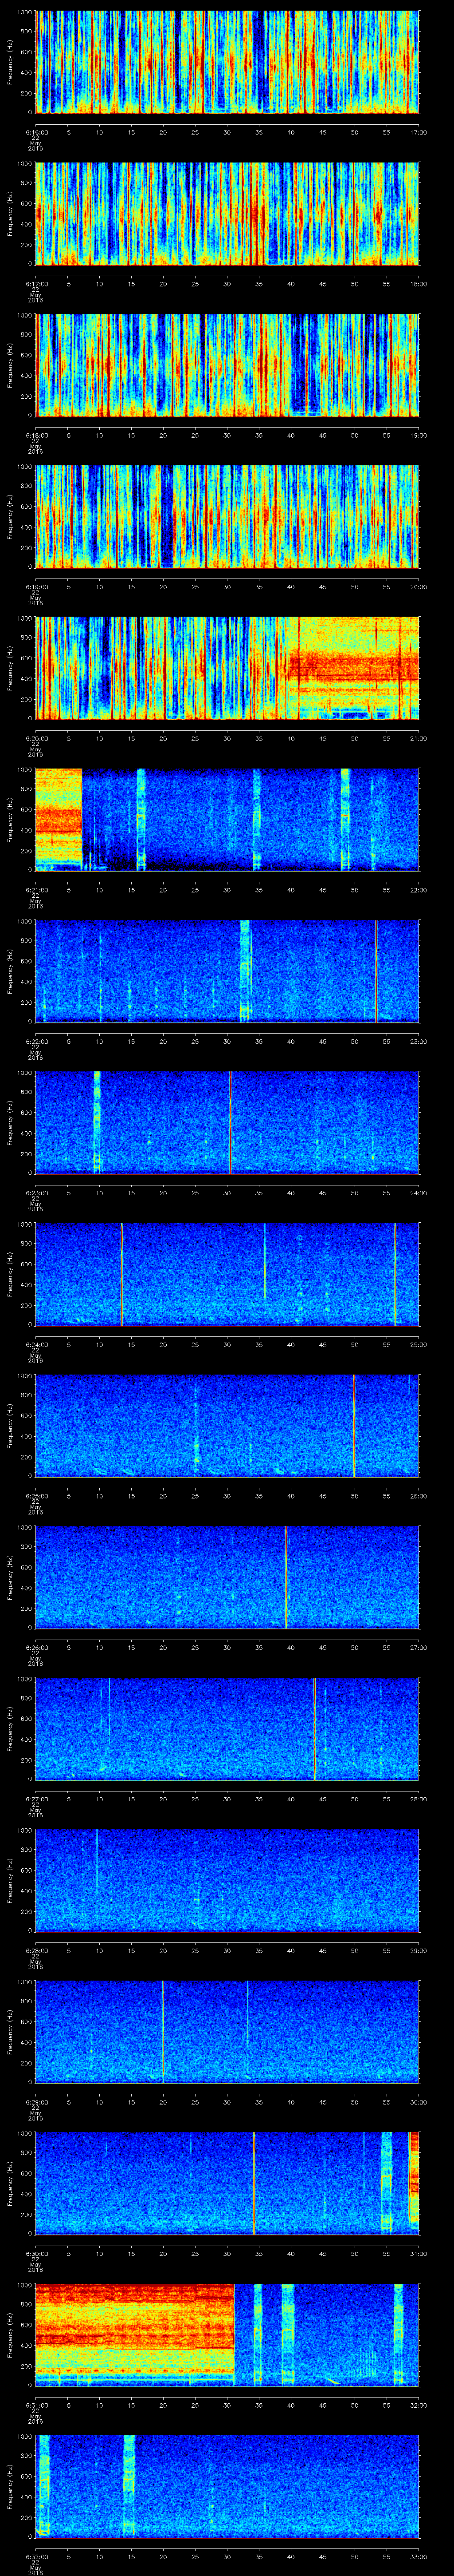The width and height of the screenshot is (454, 2576).
Task: Open the spectrogram panel starting at 6:22:00
Action: coord(227,971)
